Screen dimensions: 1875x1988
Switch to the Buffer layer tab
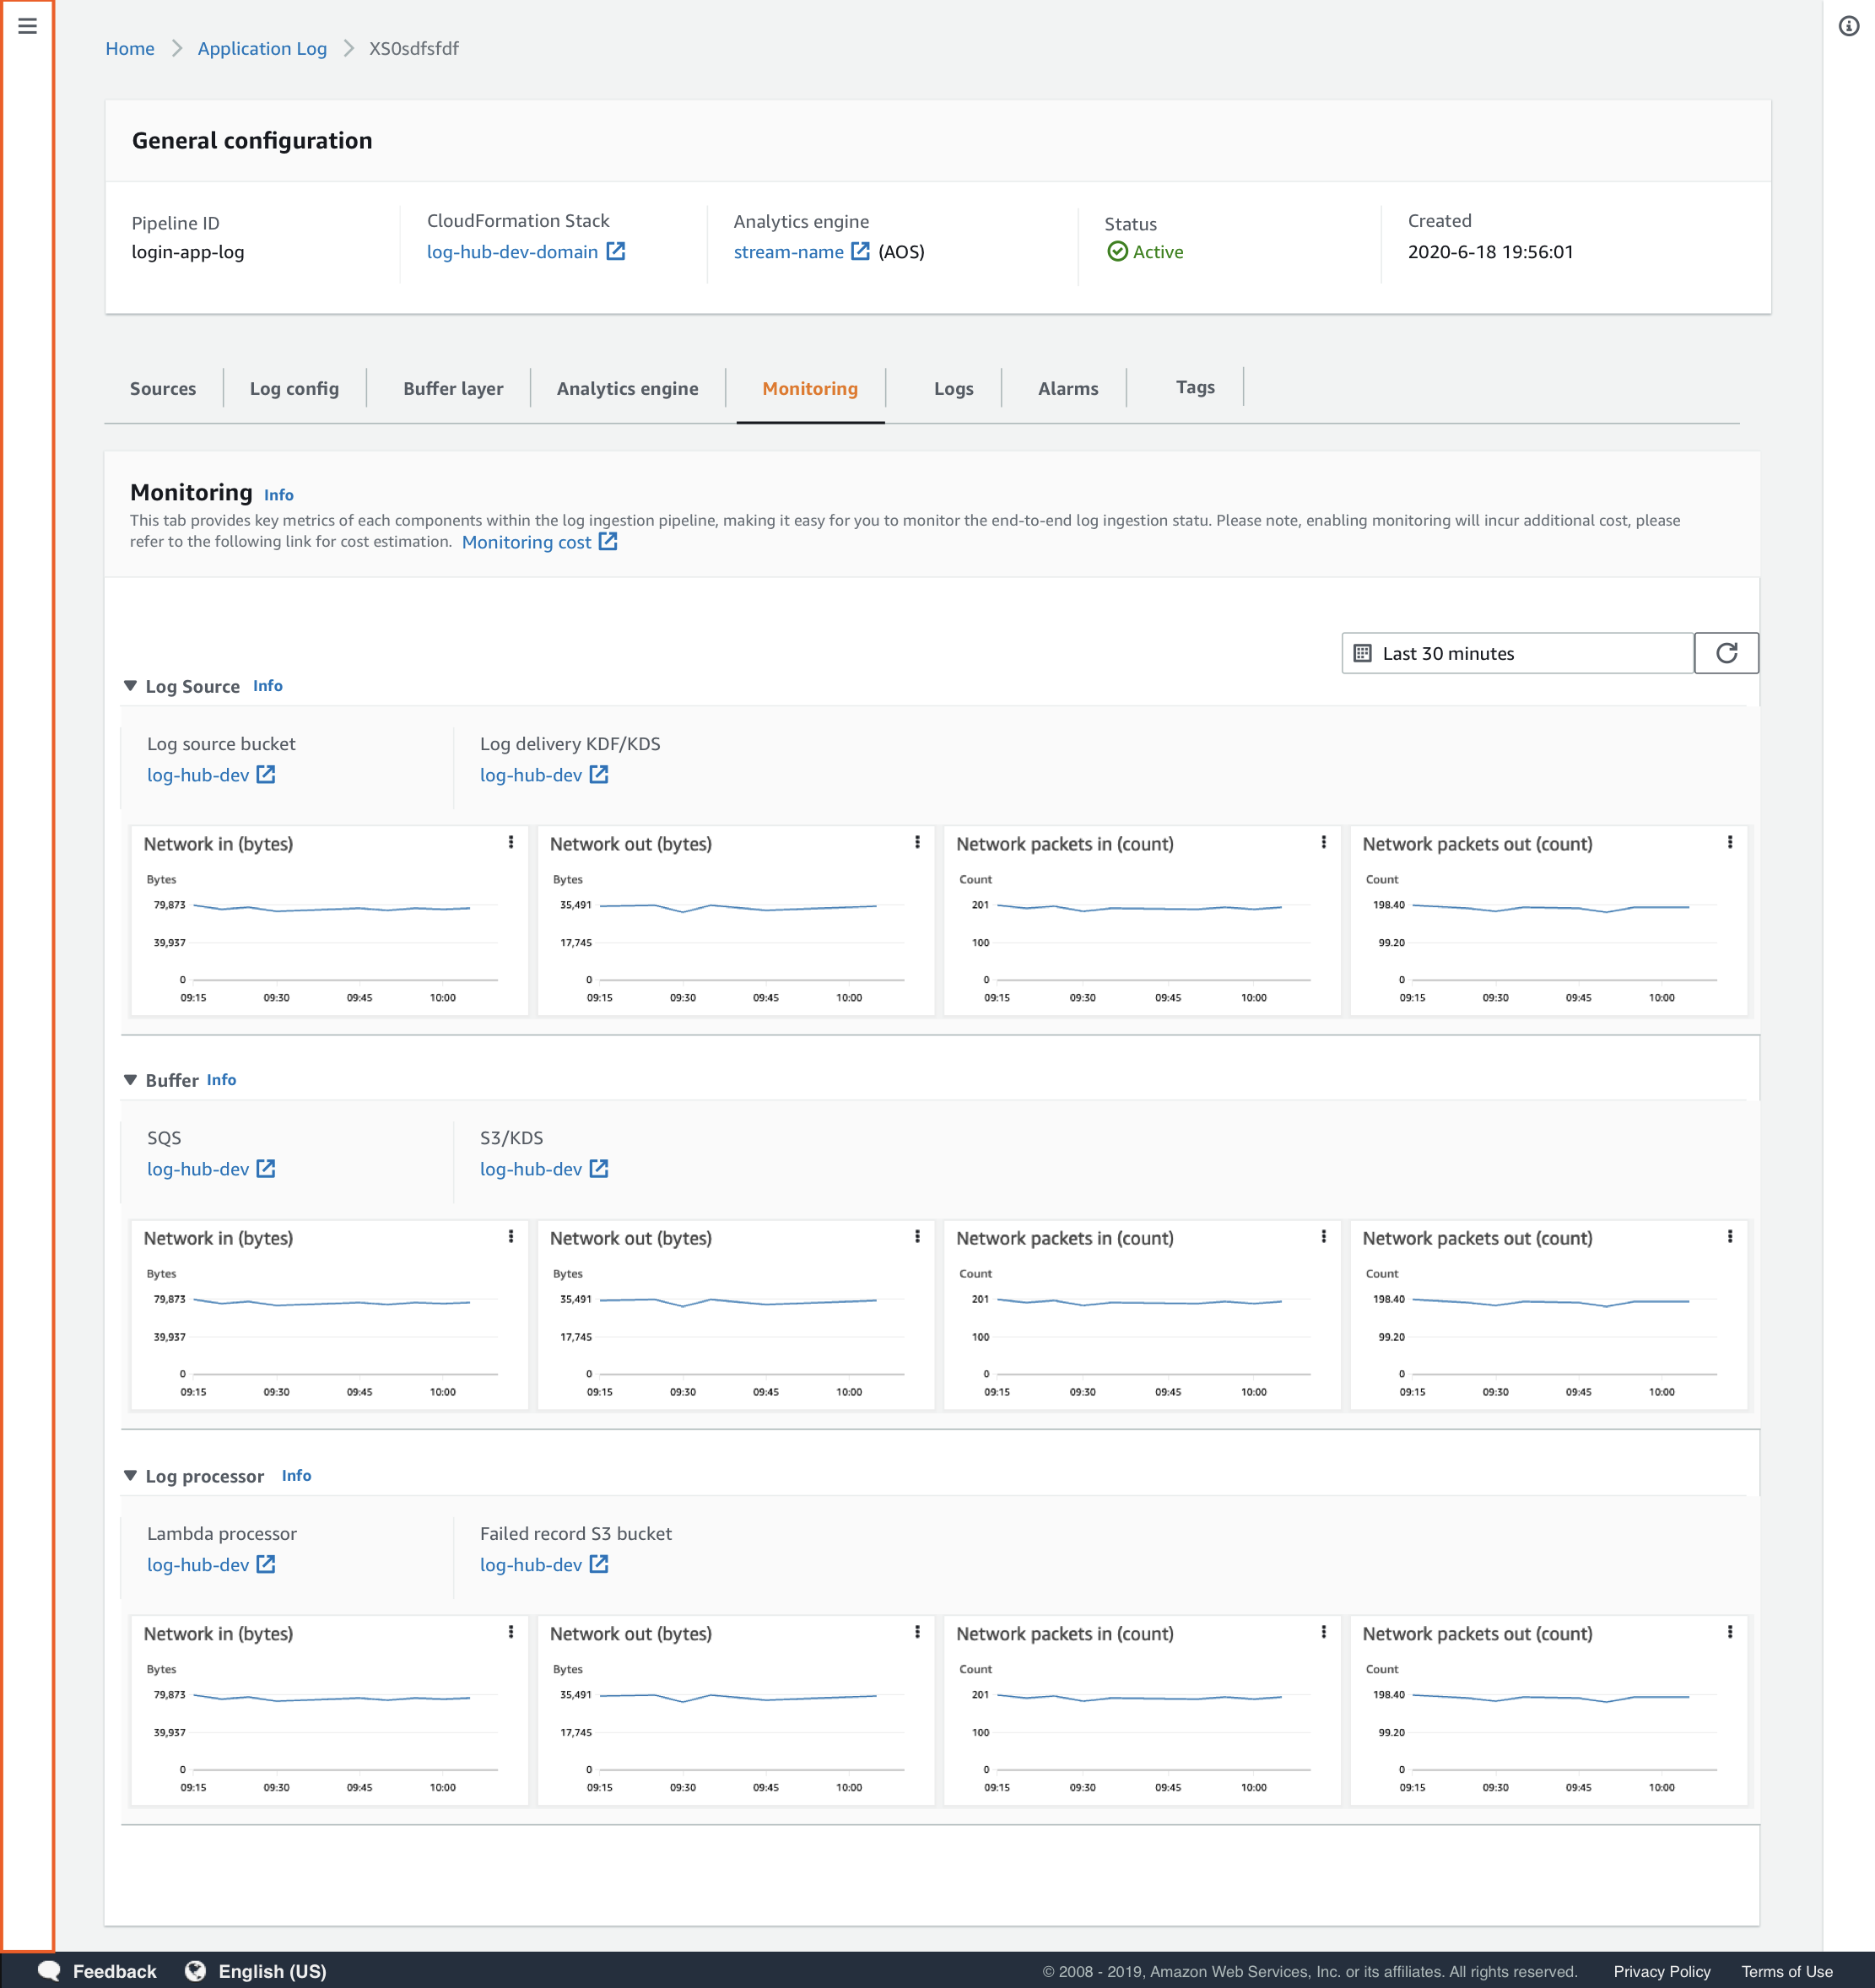point(453,389)
